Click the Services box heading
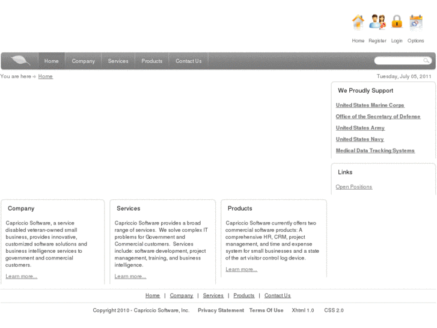Image resolution: width=437 pixels, height=328 pixels. pos(129,208)
